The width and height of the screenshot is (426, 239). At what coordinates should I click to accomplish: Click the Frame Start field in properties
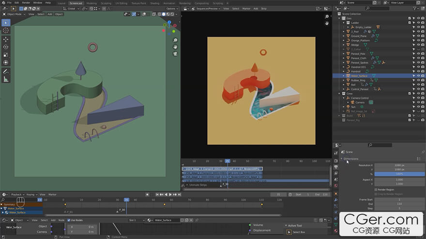tap(399, 199)
